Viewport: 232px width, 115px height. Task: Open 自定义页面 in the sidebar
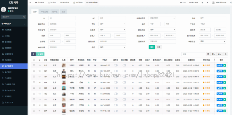tap(14, 102)
